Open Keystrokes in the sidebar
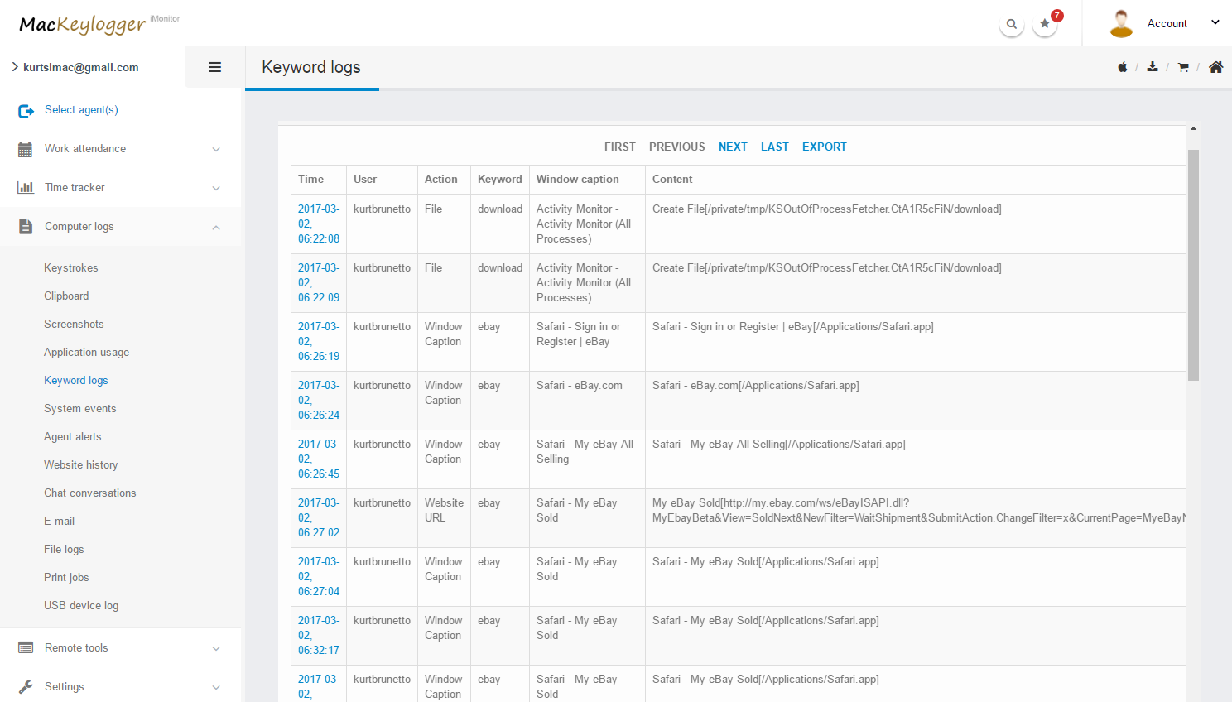 71,268
